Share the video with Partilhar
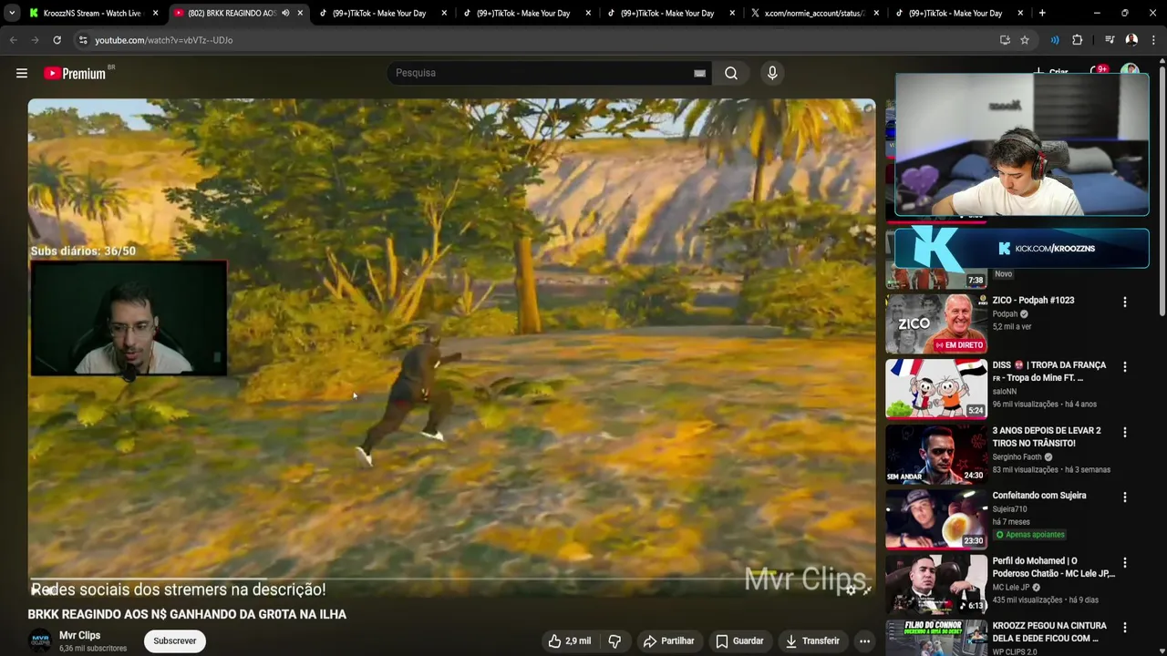This screenshot has width=1167, height=656. point(668,641)
